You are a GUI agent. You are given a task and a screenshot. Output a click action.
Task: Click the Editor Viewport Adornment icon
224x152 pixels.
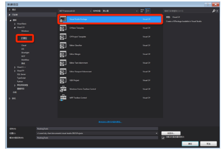tap(63, 71)
